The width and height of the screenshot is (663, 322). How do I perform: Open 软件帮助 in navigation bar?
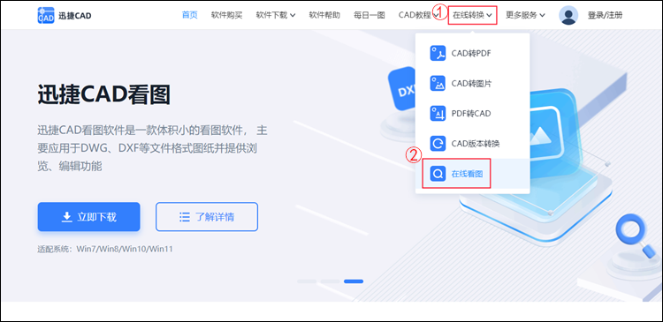point(324,15)
